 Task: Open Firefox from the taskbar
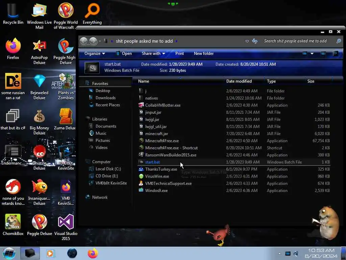point(93,253)
